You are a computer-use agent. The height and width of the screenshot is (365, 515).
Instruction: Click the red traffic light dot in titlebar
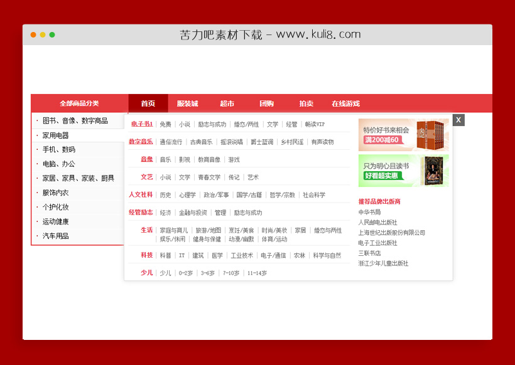[32, 36]
